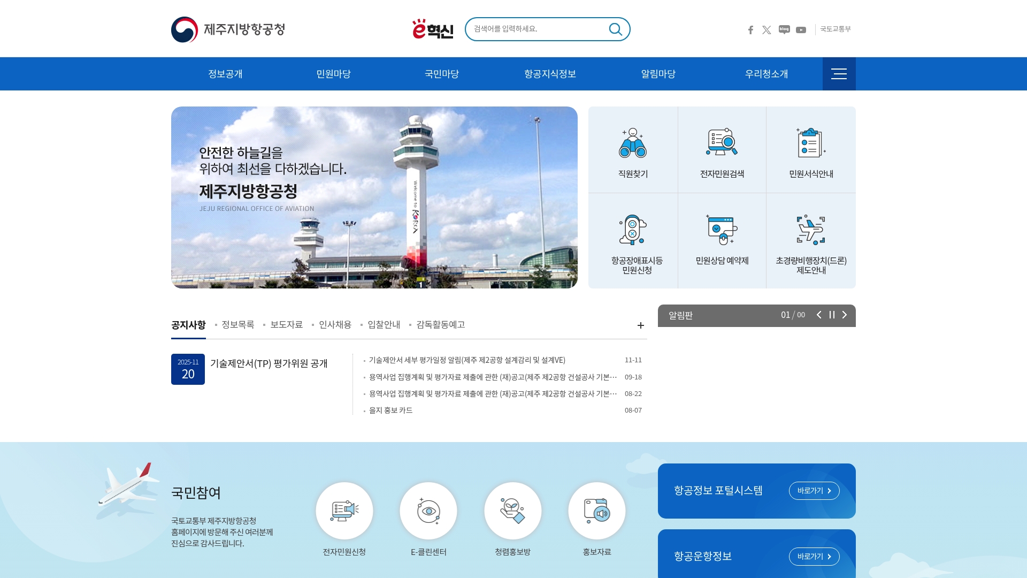The width and height of the screenshot is (1027, 578).
Task: Click the 초경량비행장치(드론) 제도안내 icon
Action: pyautogui.click(x=811, y=230)
